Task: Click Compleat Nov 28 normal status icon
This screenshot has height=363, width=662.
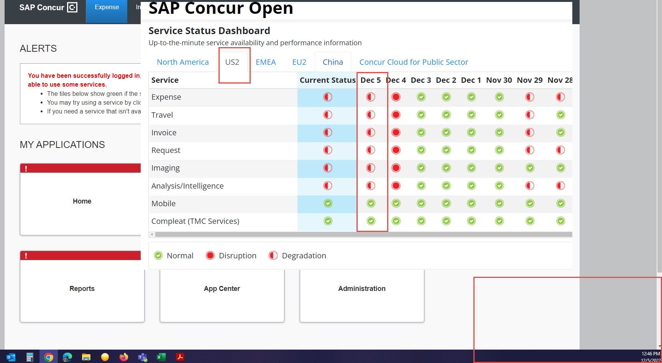Action: (560, 221)
